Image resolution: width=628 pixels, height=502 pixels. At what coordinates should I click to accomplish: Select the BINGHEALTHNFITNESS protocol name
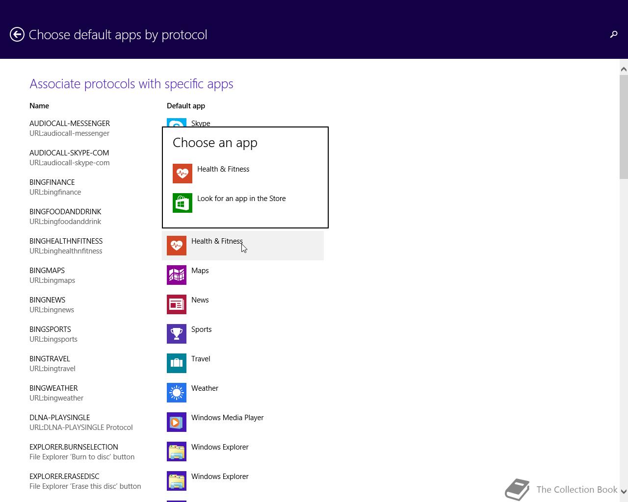point(66,241)
